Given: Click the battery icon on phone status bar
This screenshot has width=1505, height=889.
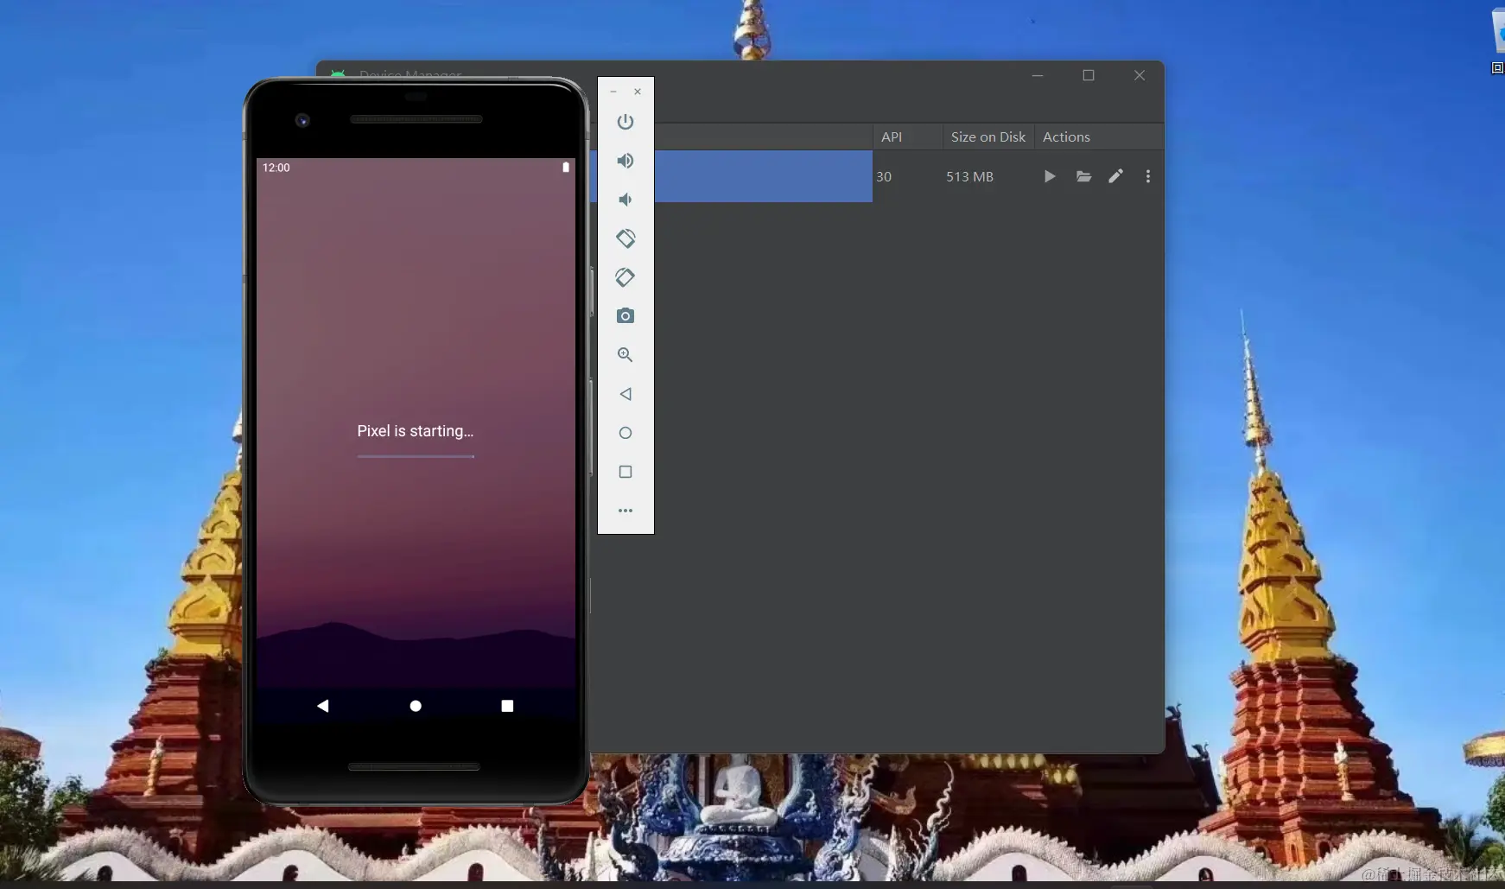Looking at the screenshot, I should 566,168.
